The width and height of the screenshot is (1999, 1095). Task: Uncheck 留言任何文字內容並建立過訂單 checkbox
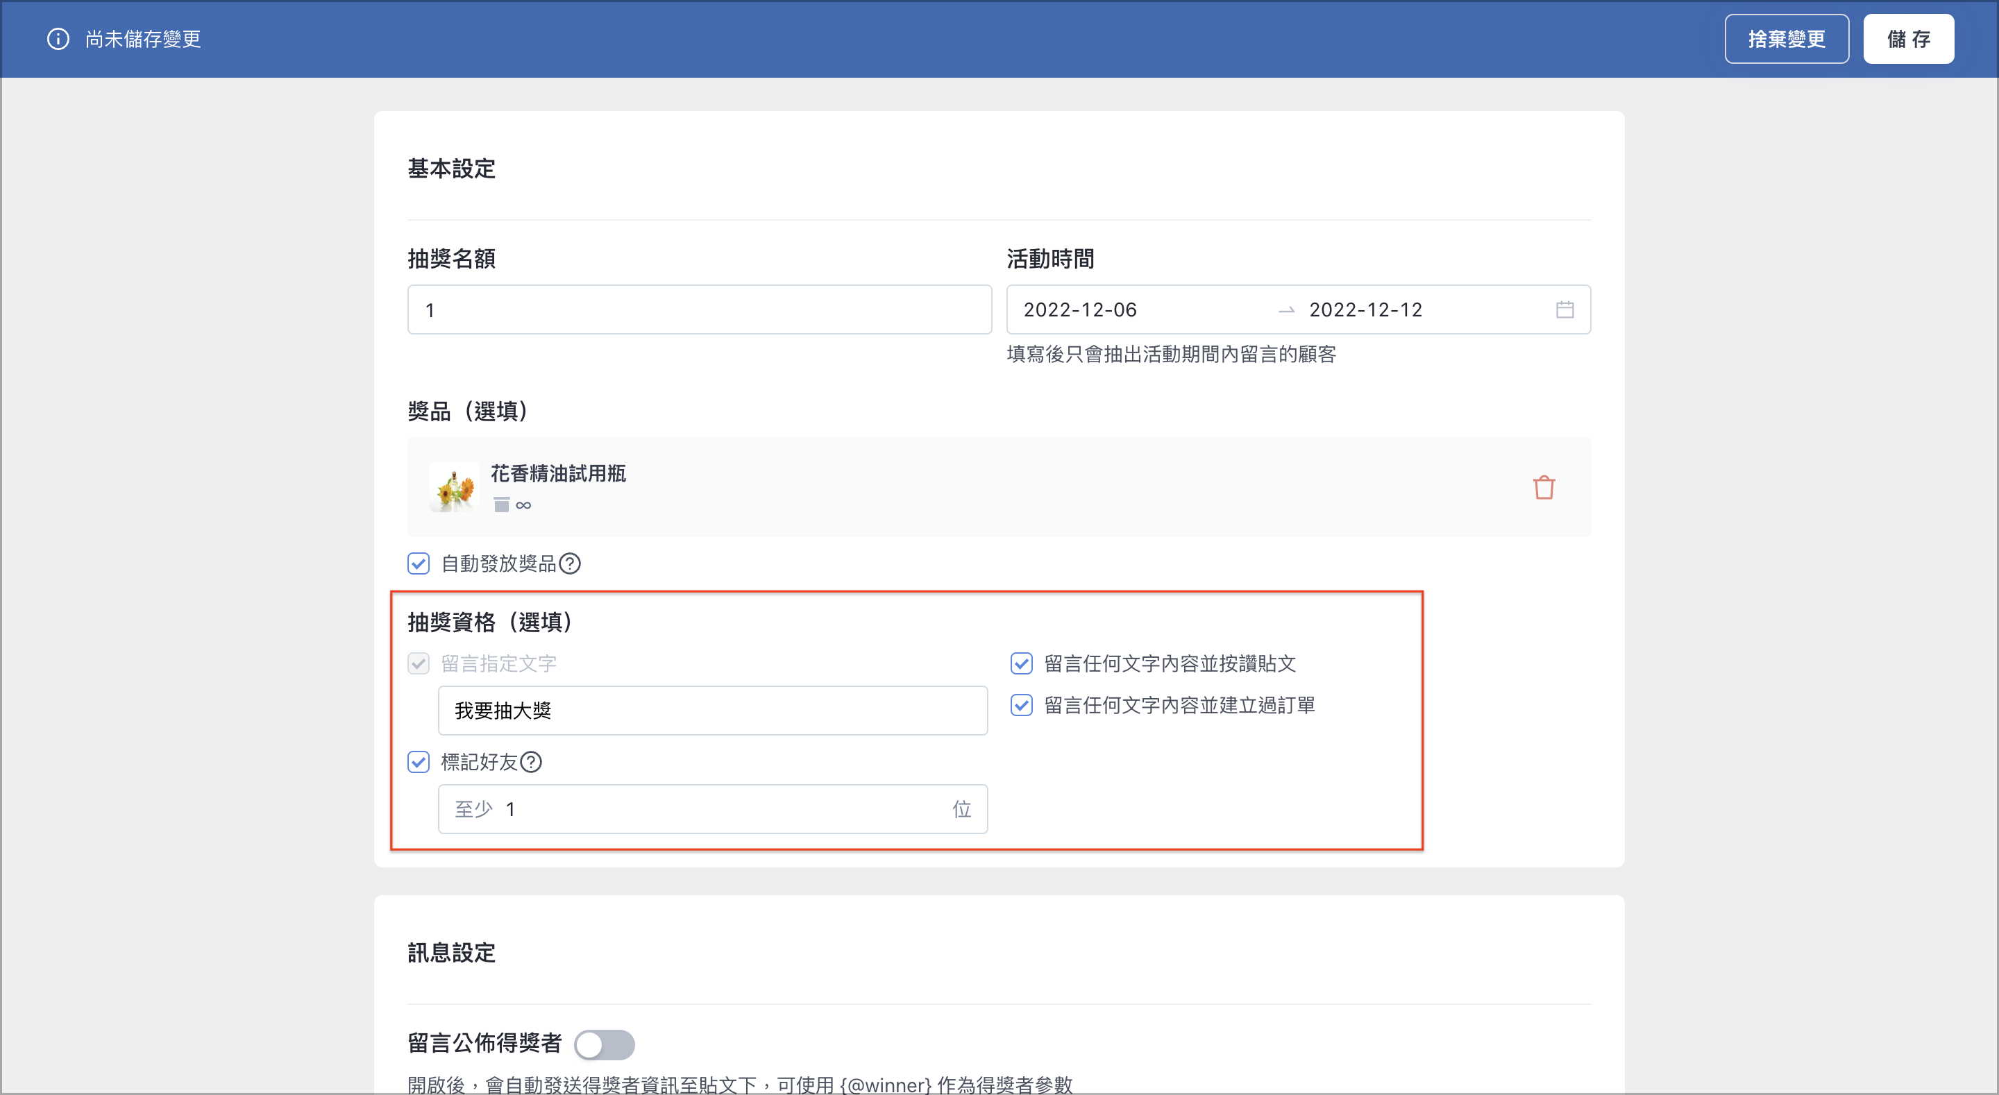click(x=1021, y=706)
